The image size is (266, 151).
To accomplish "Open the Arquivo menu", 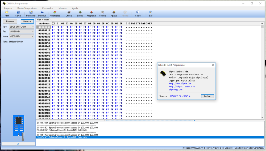I will tap(8, 8).
